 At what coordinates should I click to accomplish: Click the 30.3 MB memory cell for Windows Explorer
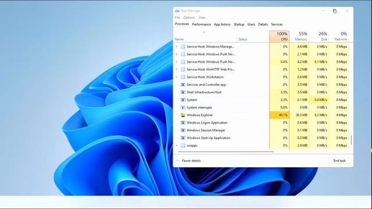pos(299,115)
